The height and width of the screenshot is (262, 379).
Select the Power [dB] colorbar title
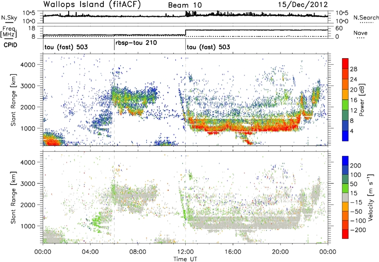coord(362,100)
